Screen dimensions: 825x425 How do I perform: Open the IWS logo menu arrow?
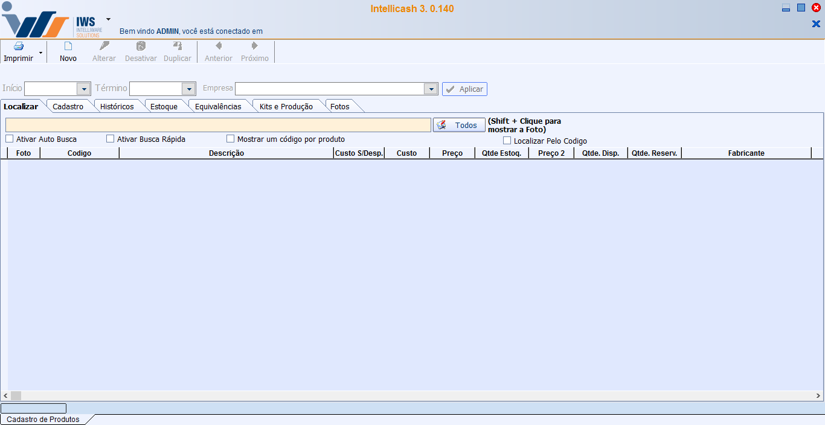[108, 19]
